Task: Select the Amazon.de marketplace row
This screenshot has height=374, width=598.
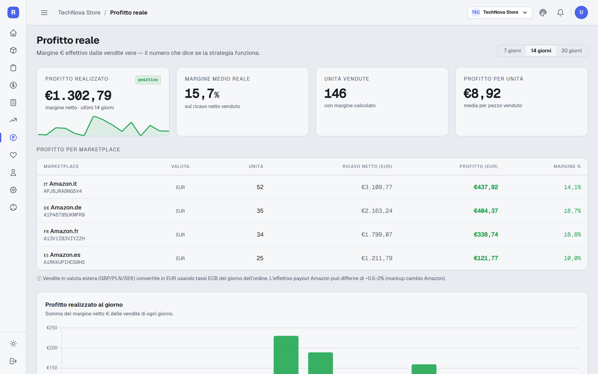Action: 312,211
